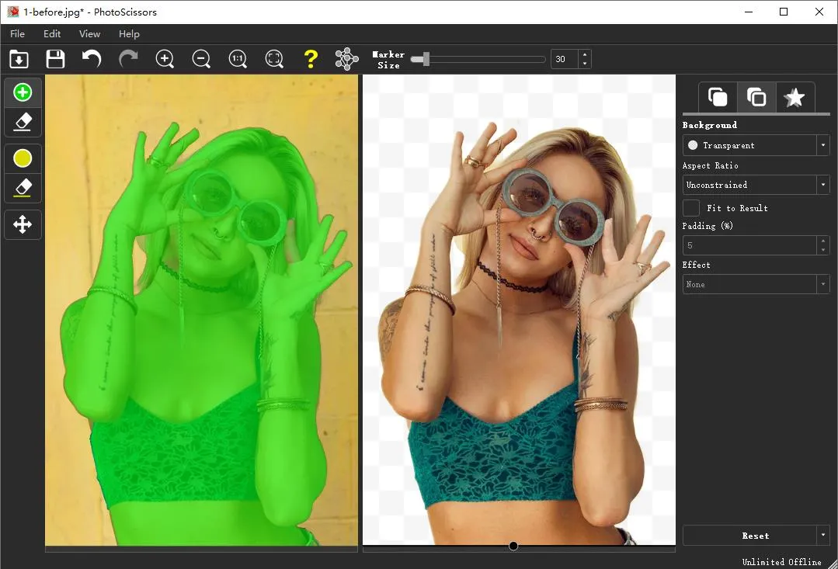
Task: Open the File menu
Action: pos(17,34)
